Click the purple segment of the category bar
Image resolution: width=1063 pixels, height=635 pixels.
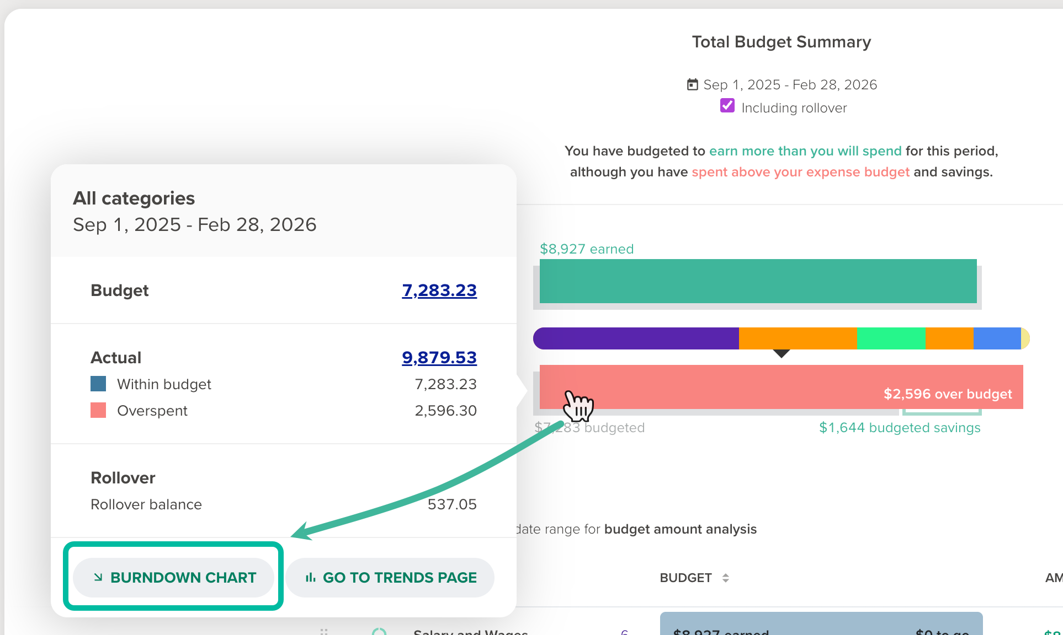[x=635, y=338]
